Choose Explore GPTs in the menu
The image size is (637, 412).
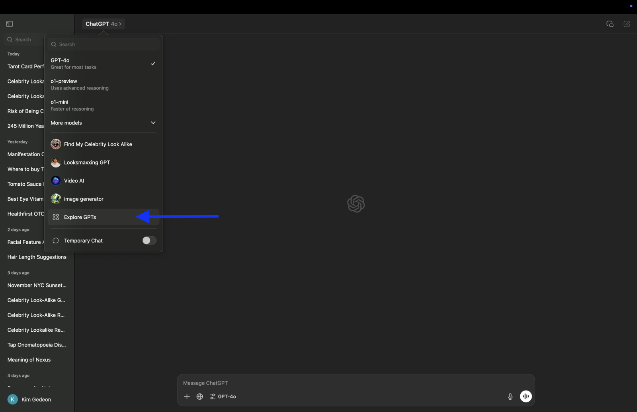[104, 217]
